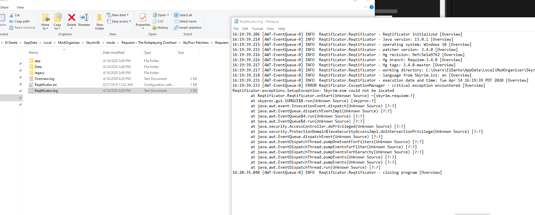Click El Dante in the address breadcrumb
535x215 pixels.
pyautogui.click(x=11, y=43)
